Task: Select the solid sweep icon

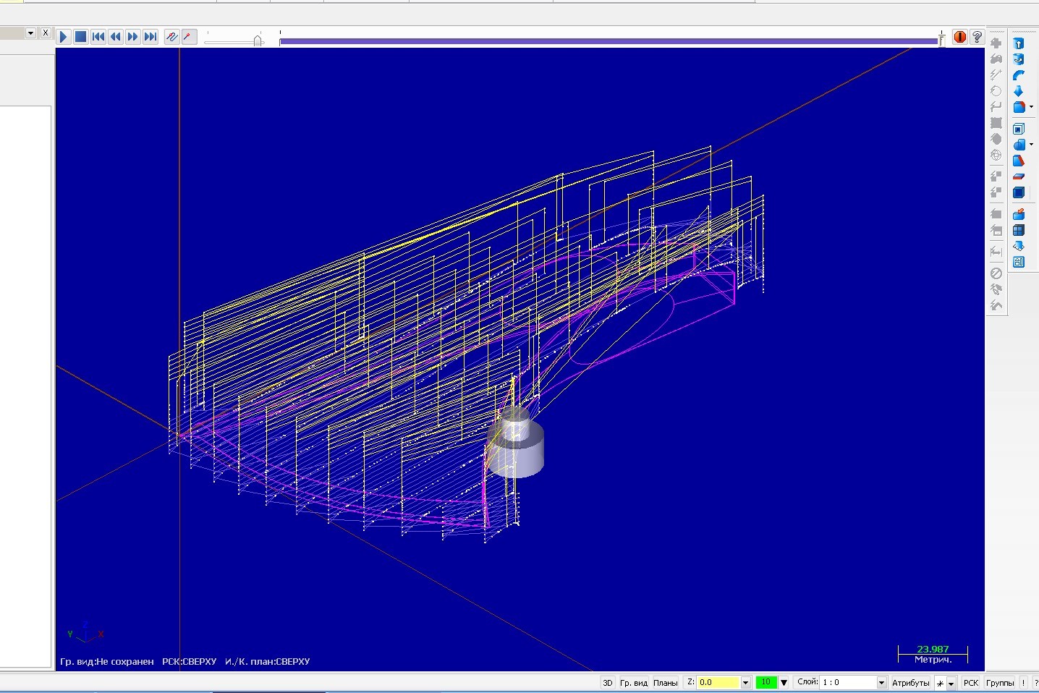Action: point(1019,75)
